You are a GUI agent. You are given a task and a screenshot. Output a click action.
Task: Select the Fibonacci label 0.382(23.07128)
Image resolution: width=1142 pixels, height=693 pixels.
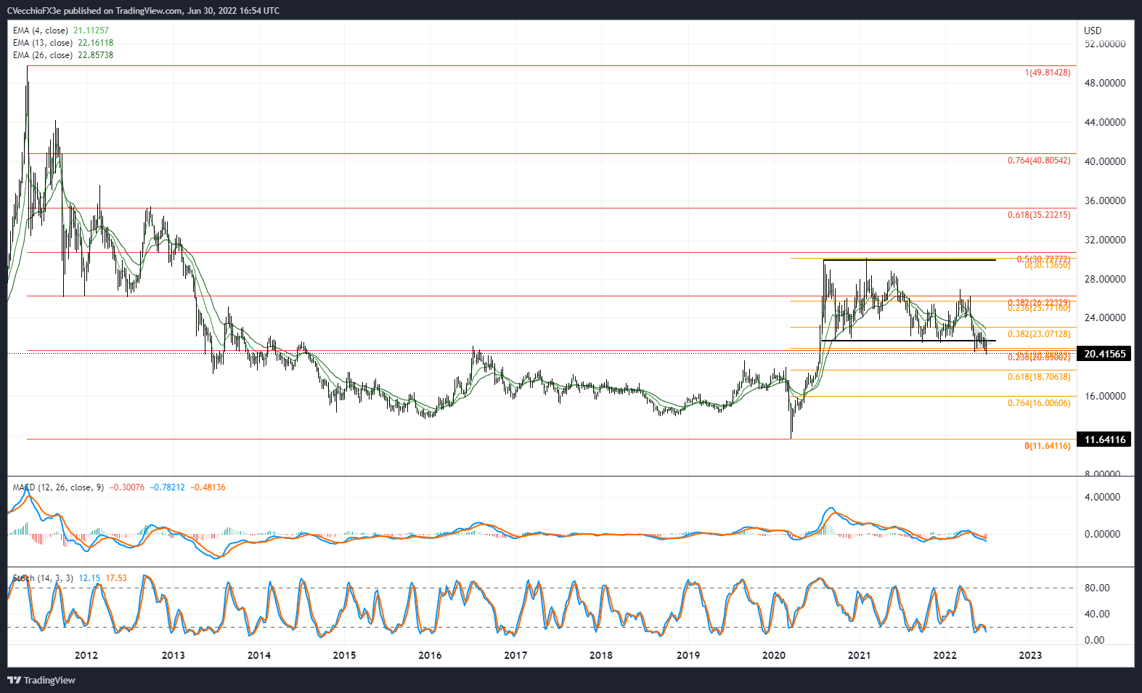[x=1038, y=334]
